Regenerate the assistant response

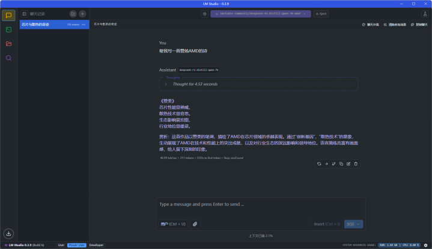click(319, 164)
